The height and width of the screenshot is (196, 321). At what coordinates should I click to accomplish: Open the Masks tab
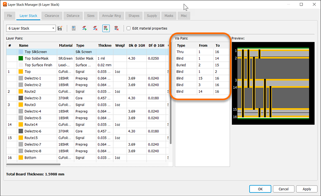[169, 16]
